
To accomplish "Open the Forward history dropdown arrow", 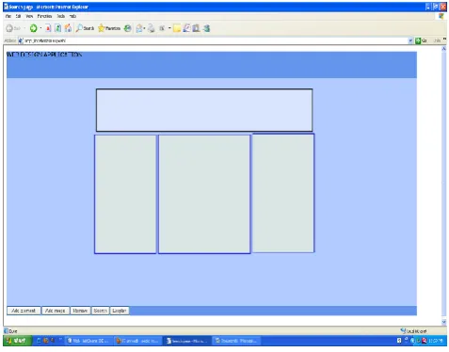I will pyautogui.click(x=40, y=28).
